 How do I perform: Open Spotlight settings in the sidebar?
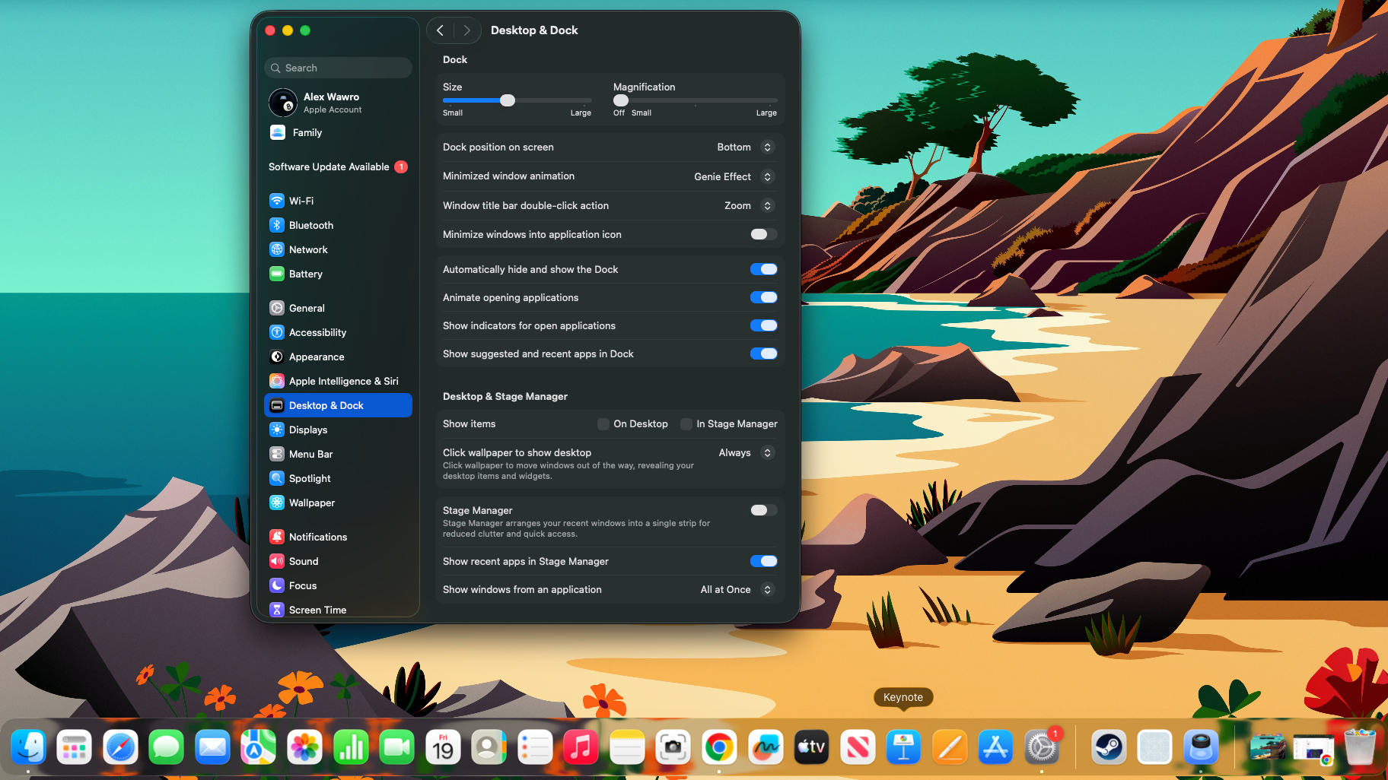pos(309,478)
